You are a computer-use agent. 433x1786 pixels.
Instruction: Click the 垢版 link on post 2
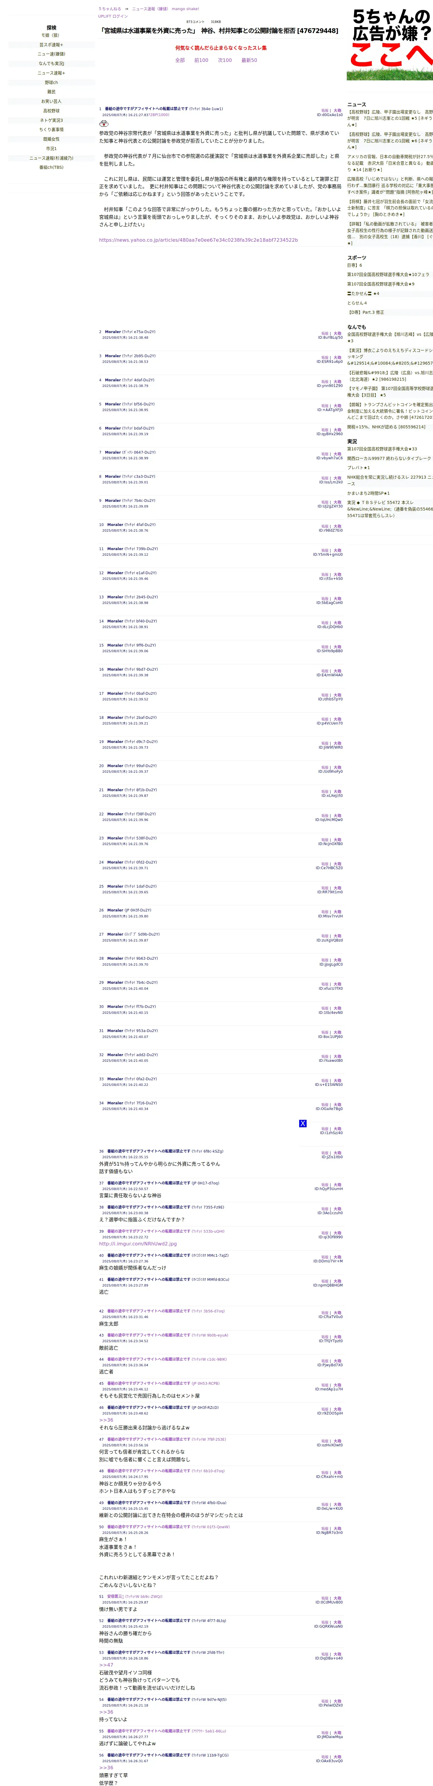point(324,333)
